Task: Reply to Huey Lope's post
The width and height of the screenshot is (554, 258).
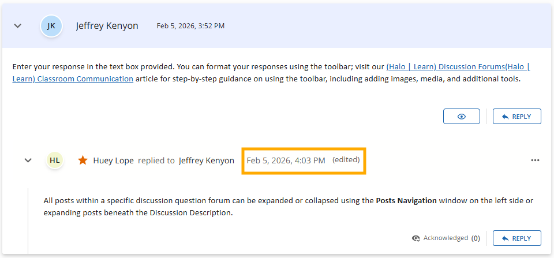Action: (x=516, y=238)
